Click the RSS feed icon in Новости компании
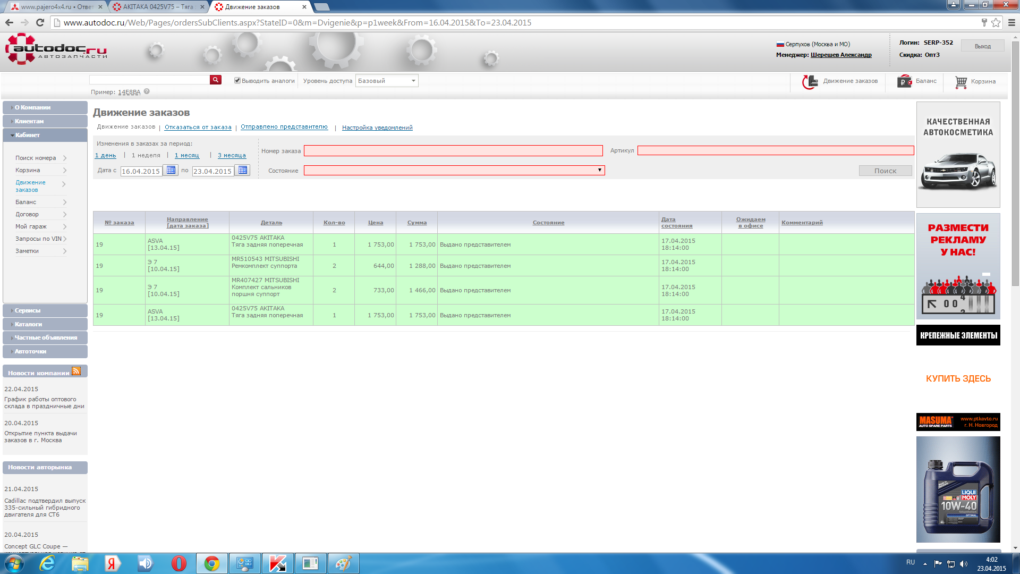Viewport: 1020px width, 574px height. tap(76, 372)
